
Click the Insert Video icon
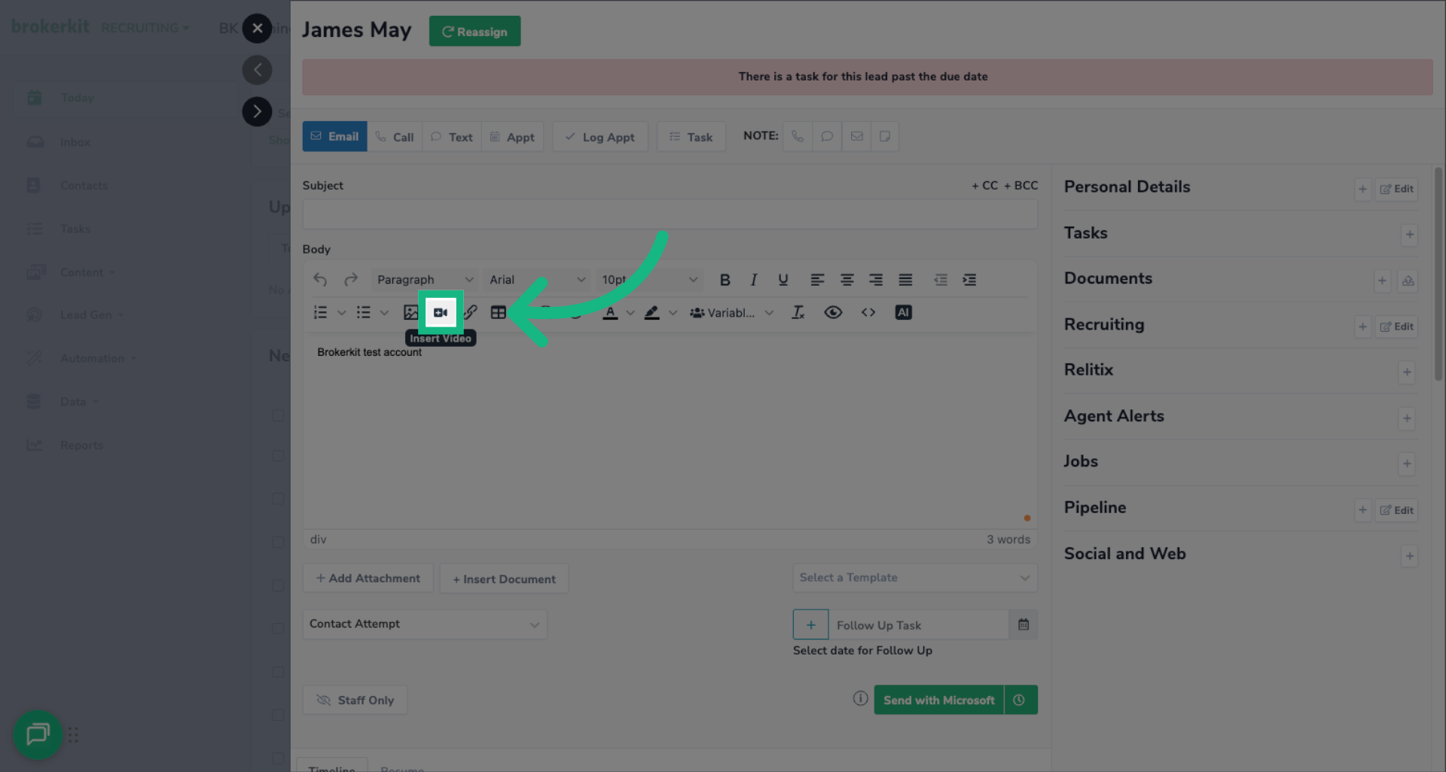tap(440, 312)
